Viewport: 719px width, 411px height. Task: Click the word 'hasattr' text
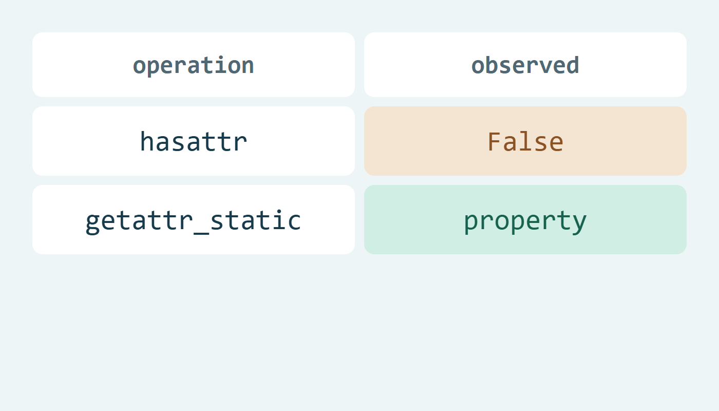click(x=194, y=141)
